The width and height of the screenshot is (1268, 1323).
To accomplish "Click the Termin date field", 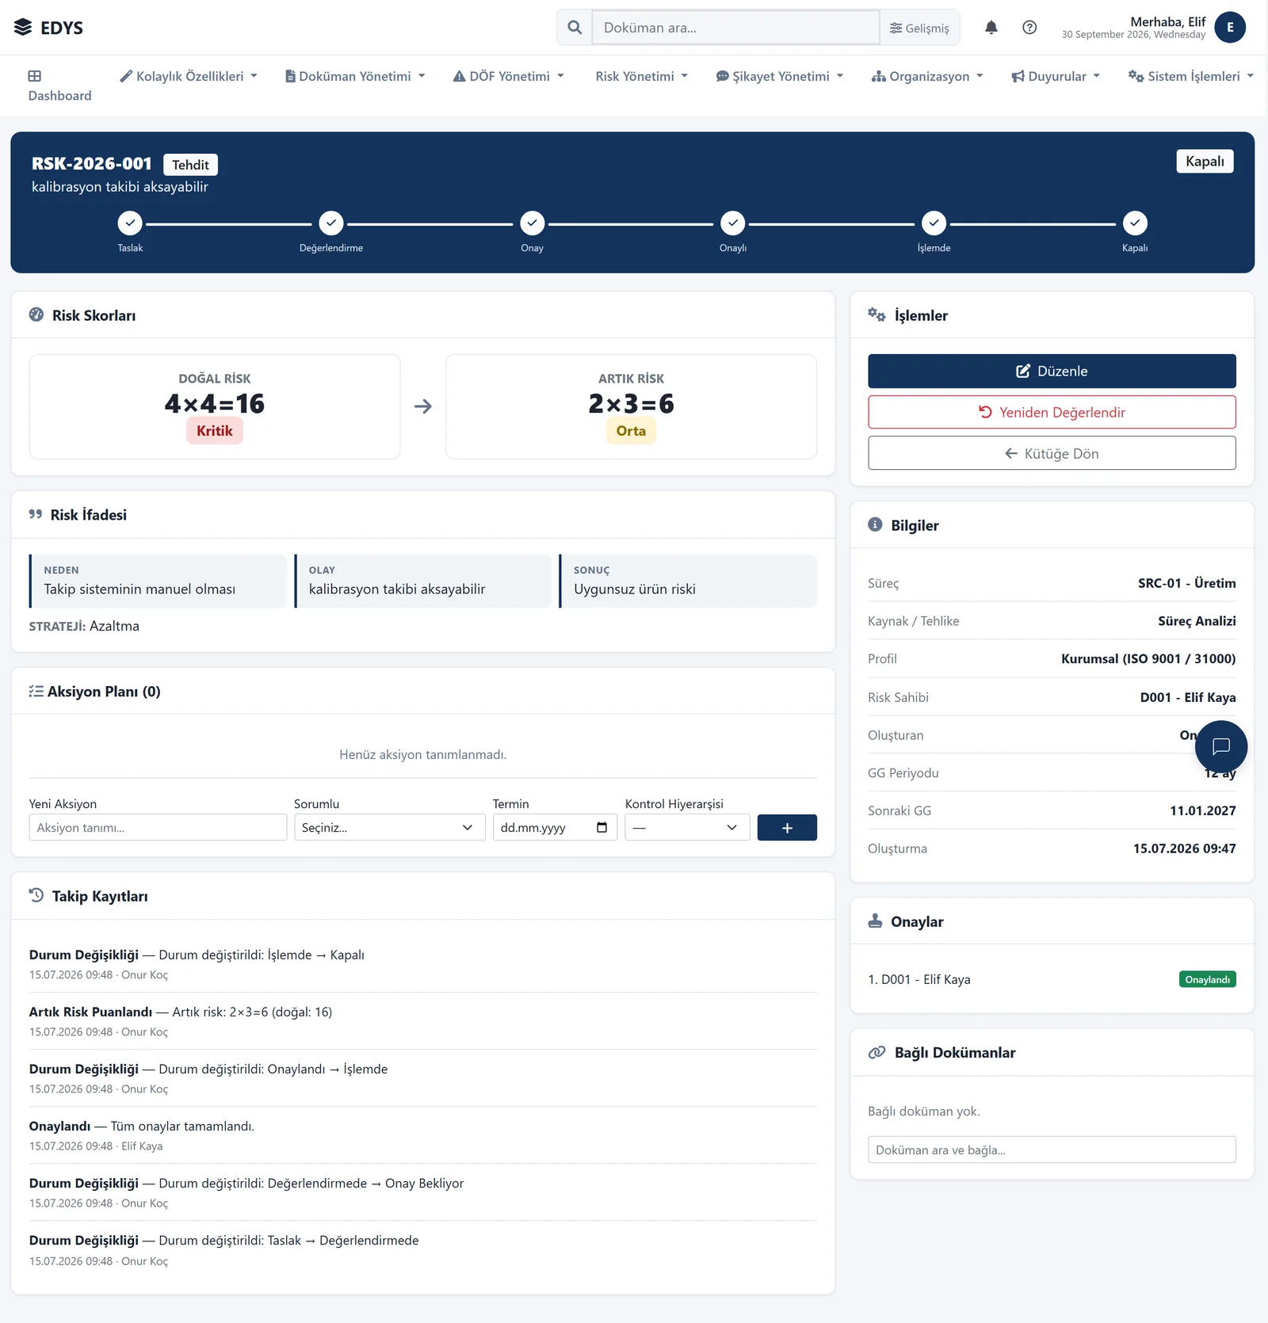I will pos(555,827).
